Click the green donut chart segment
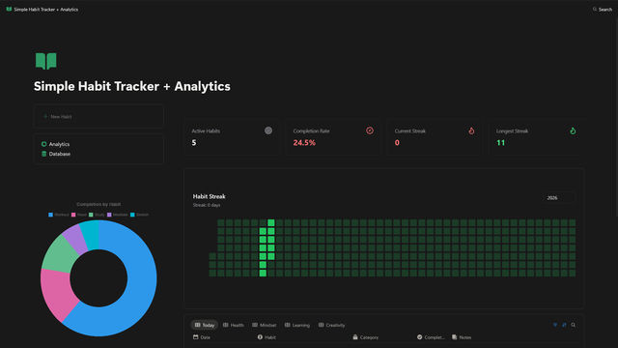This screenshot has height=348, width=618. (59, 253)
